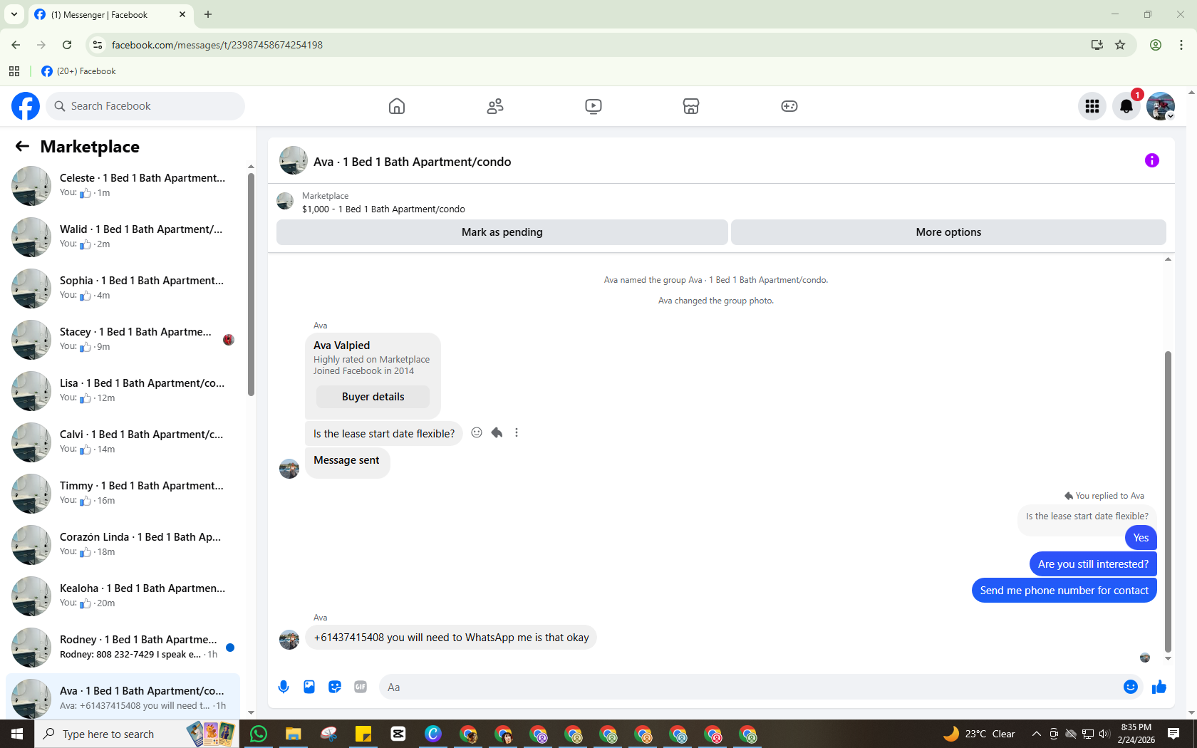View Buyer details
The height and width of the screenshot is (748, 1197).
point(373,397)
